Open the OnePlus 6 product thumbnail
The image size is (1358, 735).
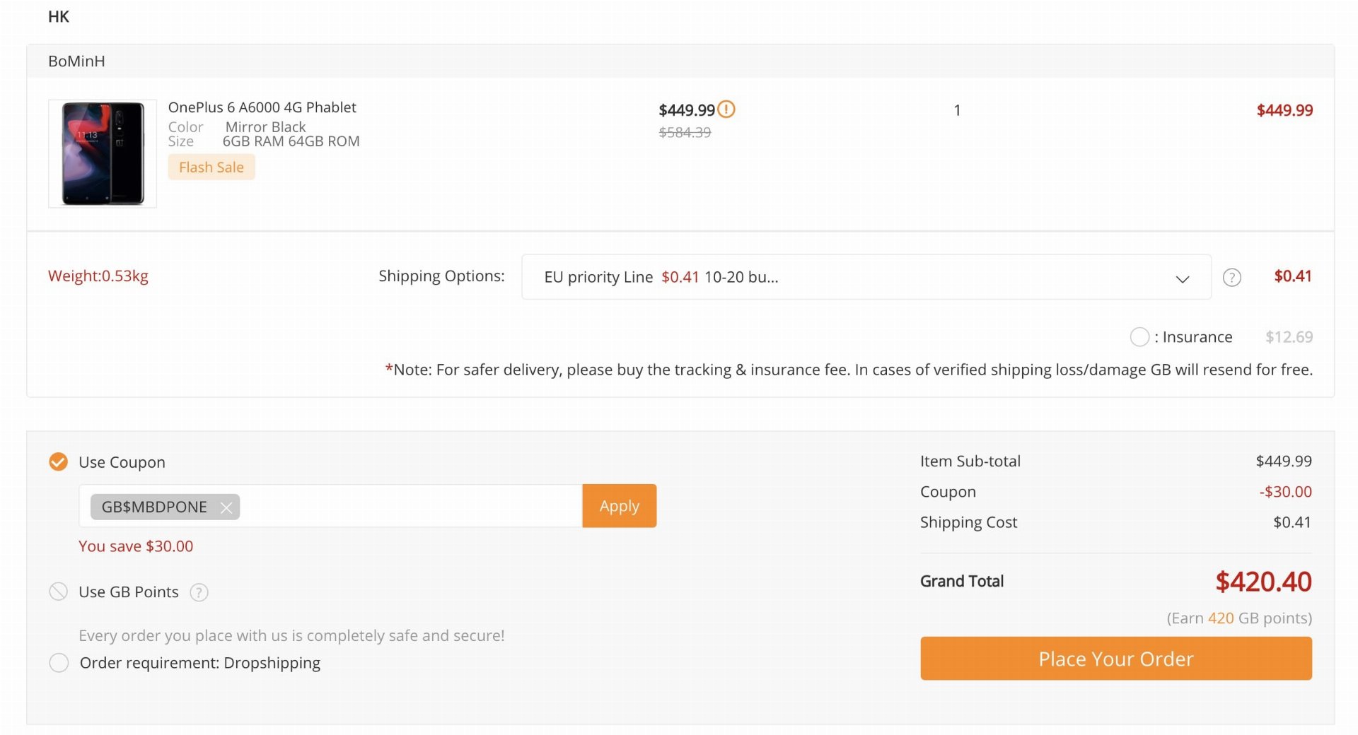point(103,153)
